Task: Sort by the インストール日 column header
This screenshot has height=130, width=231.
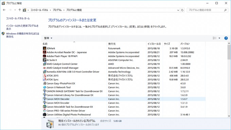Action: [x=154, y=44]
